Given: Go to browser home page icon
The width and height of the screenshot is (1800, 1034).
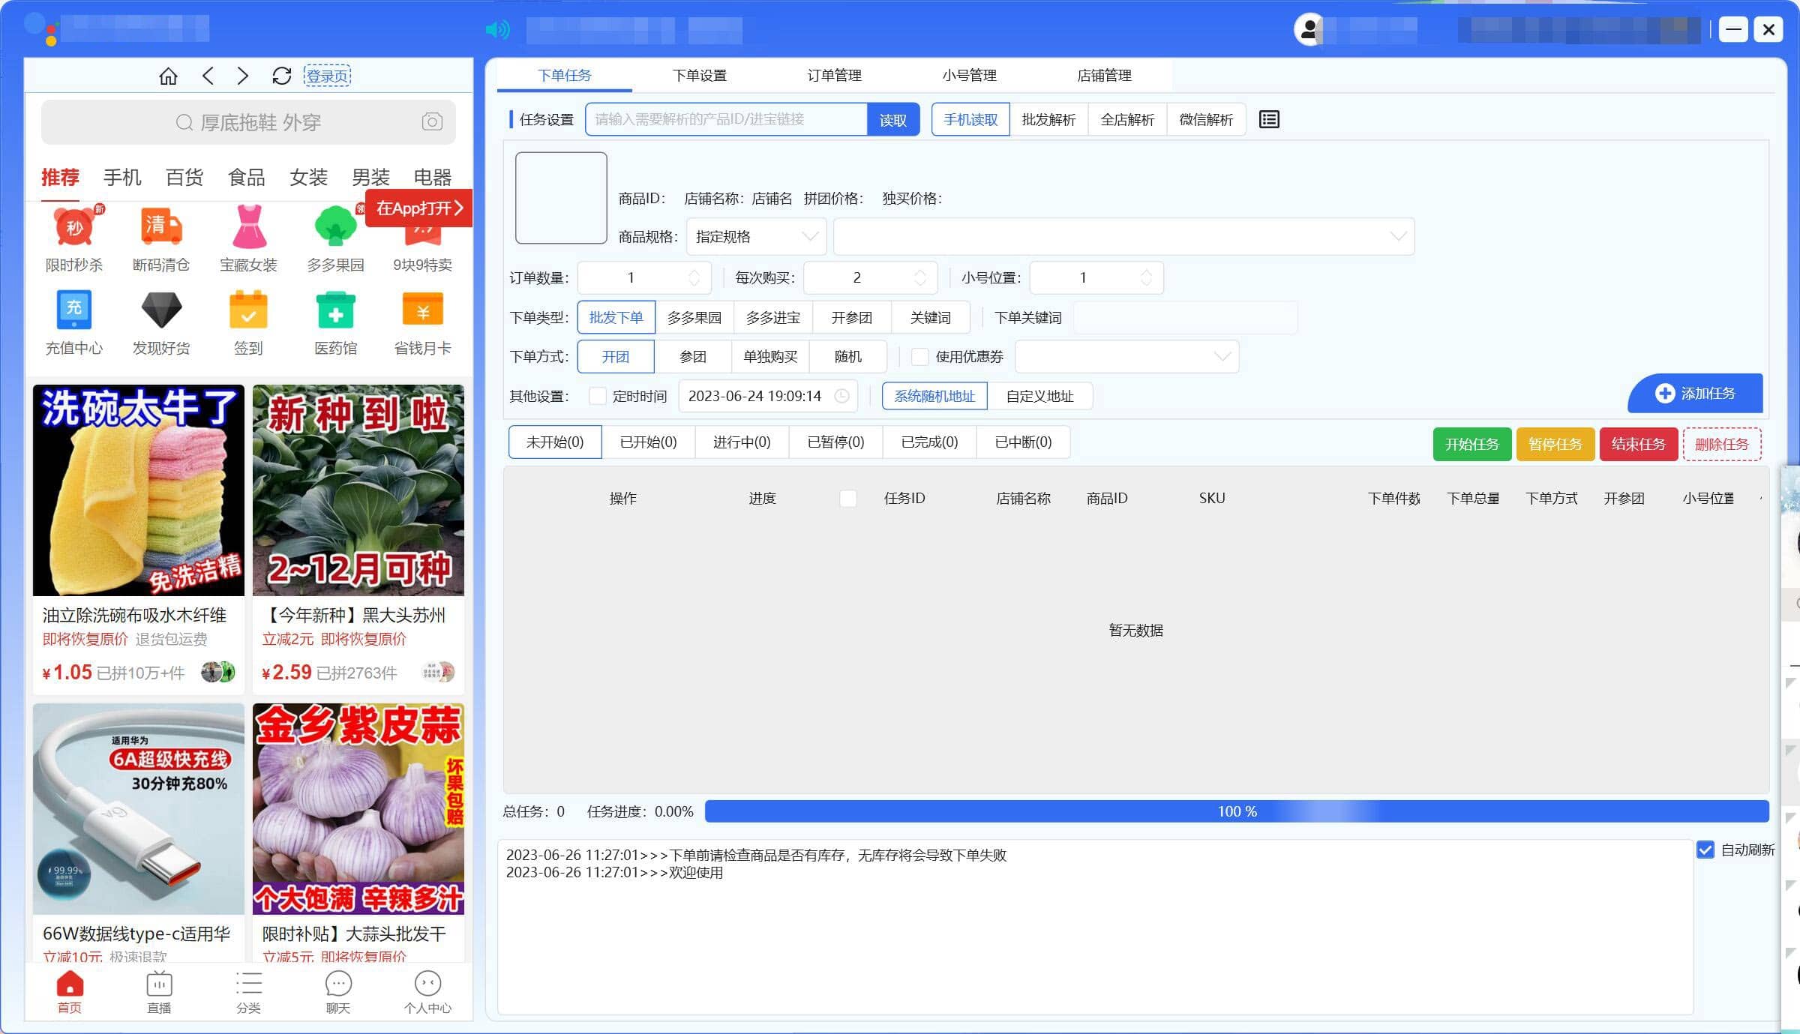Looking at the screenshot, I should (168, 76).
